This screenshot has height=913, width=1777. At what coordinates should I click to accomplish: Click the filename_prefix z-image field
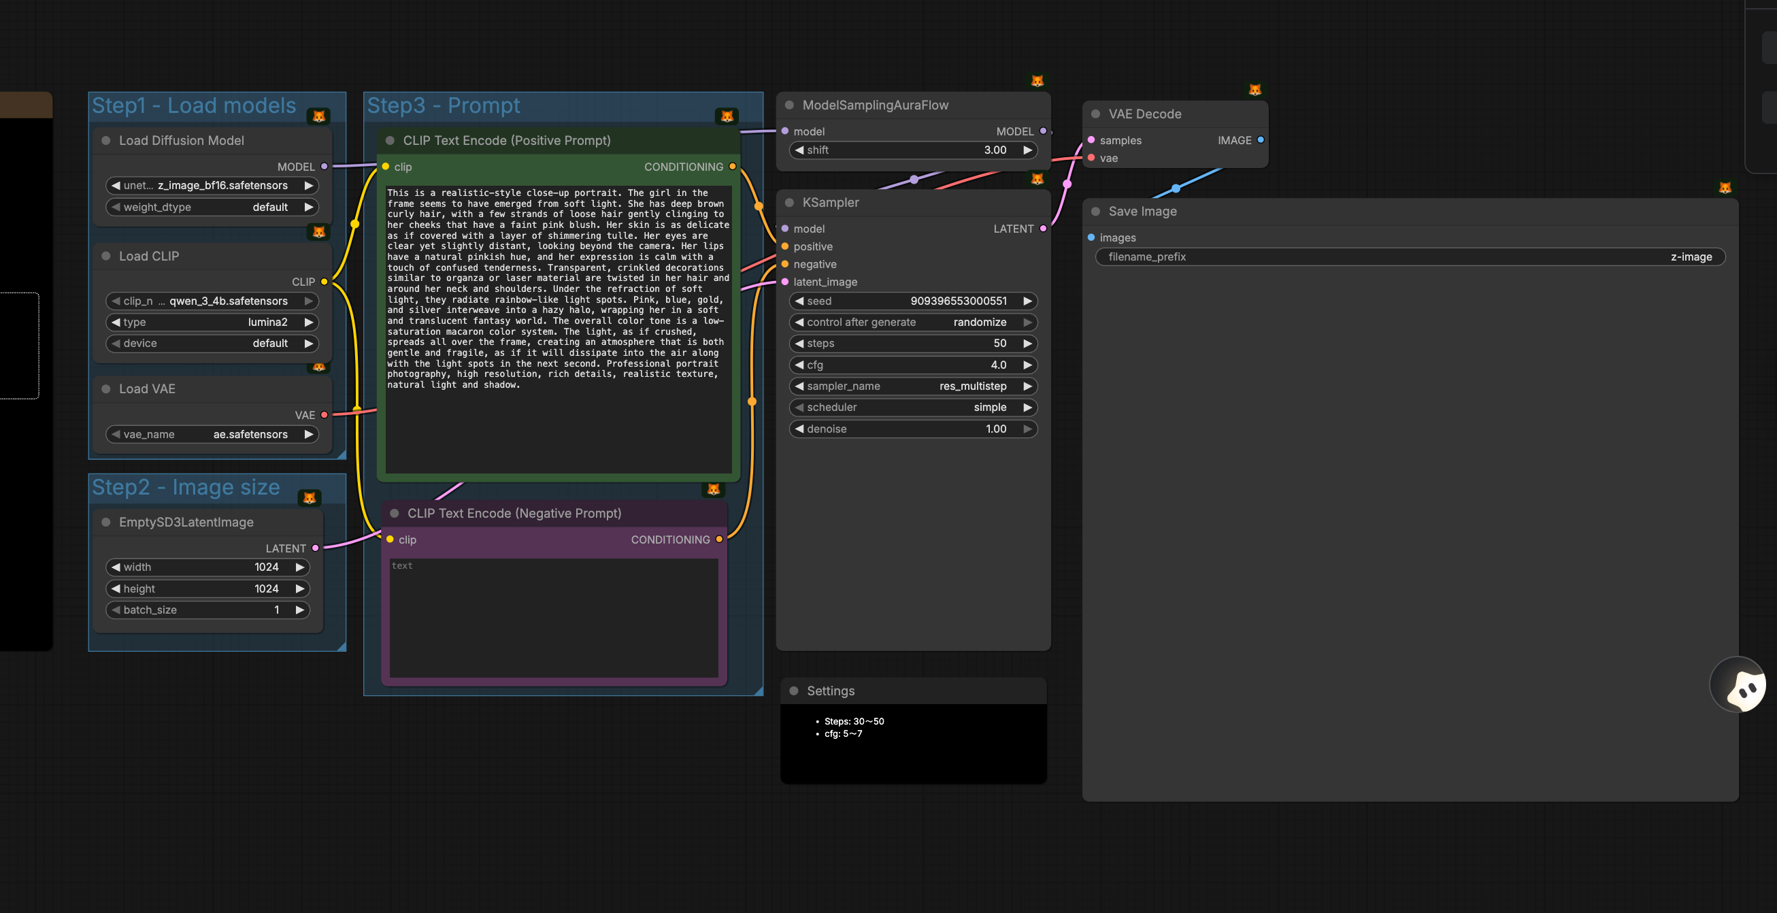pyautogui.click(x=1410, y=257)
